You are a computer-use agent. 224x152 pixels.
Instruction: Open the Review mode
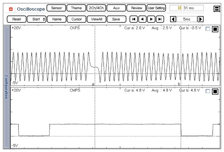tap(137, 8)
